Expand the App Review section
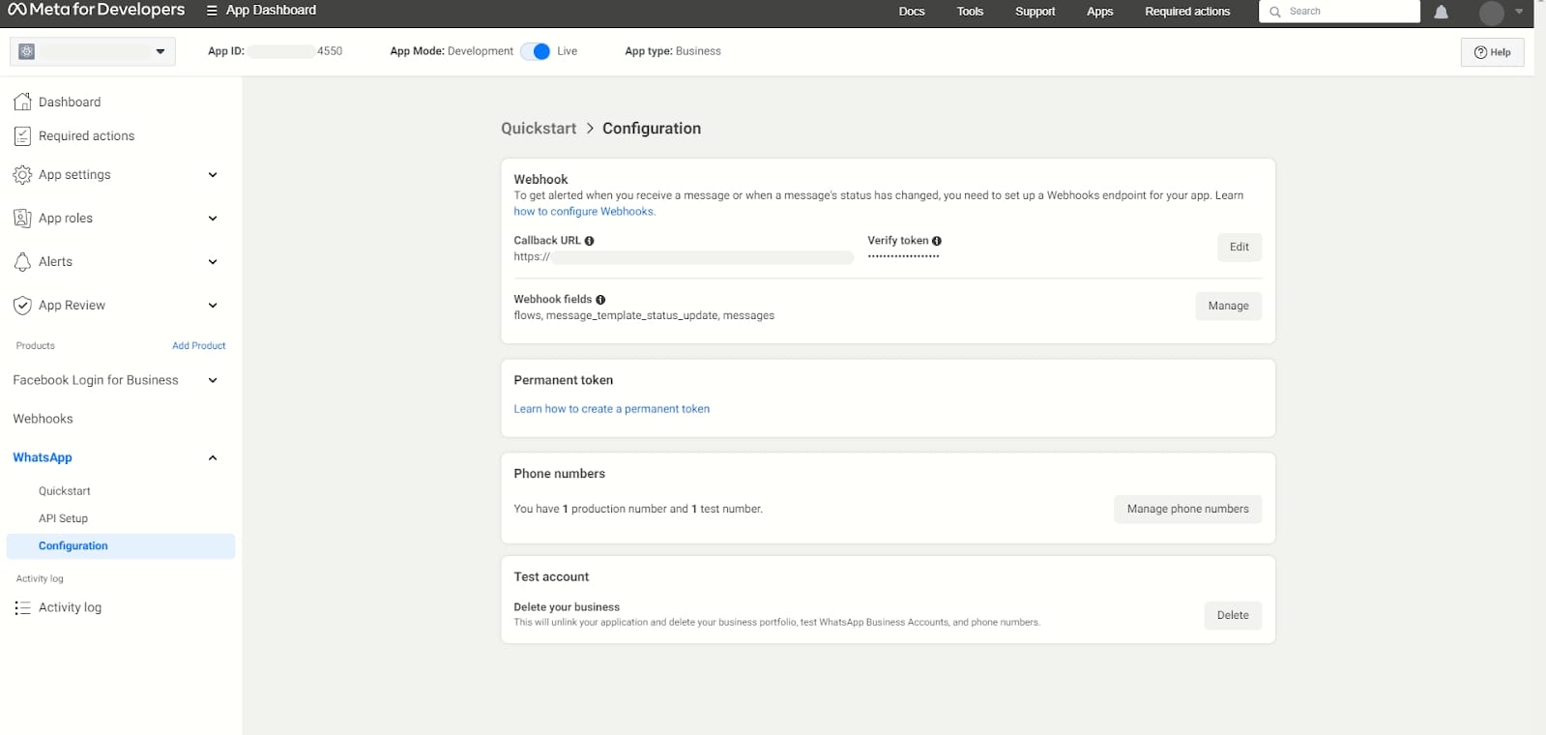The height and width of the screenshot is (735, 1546). coord(213,306)
